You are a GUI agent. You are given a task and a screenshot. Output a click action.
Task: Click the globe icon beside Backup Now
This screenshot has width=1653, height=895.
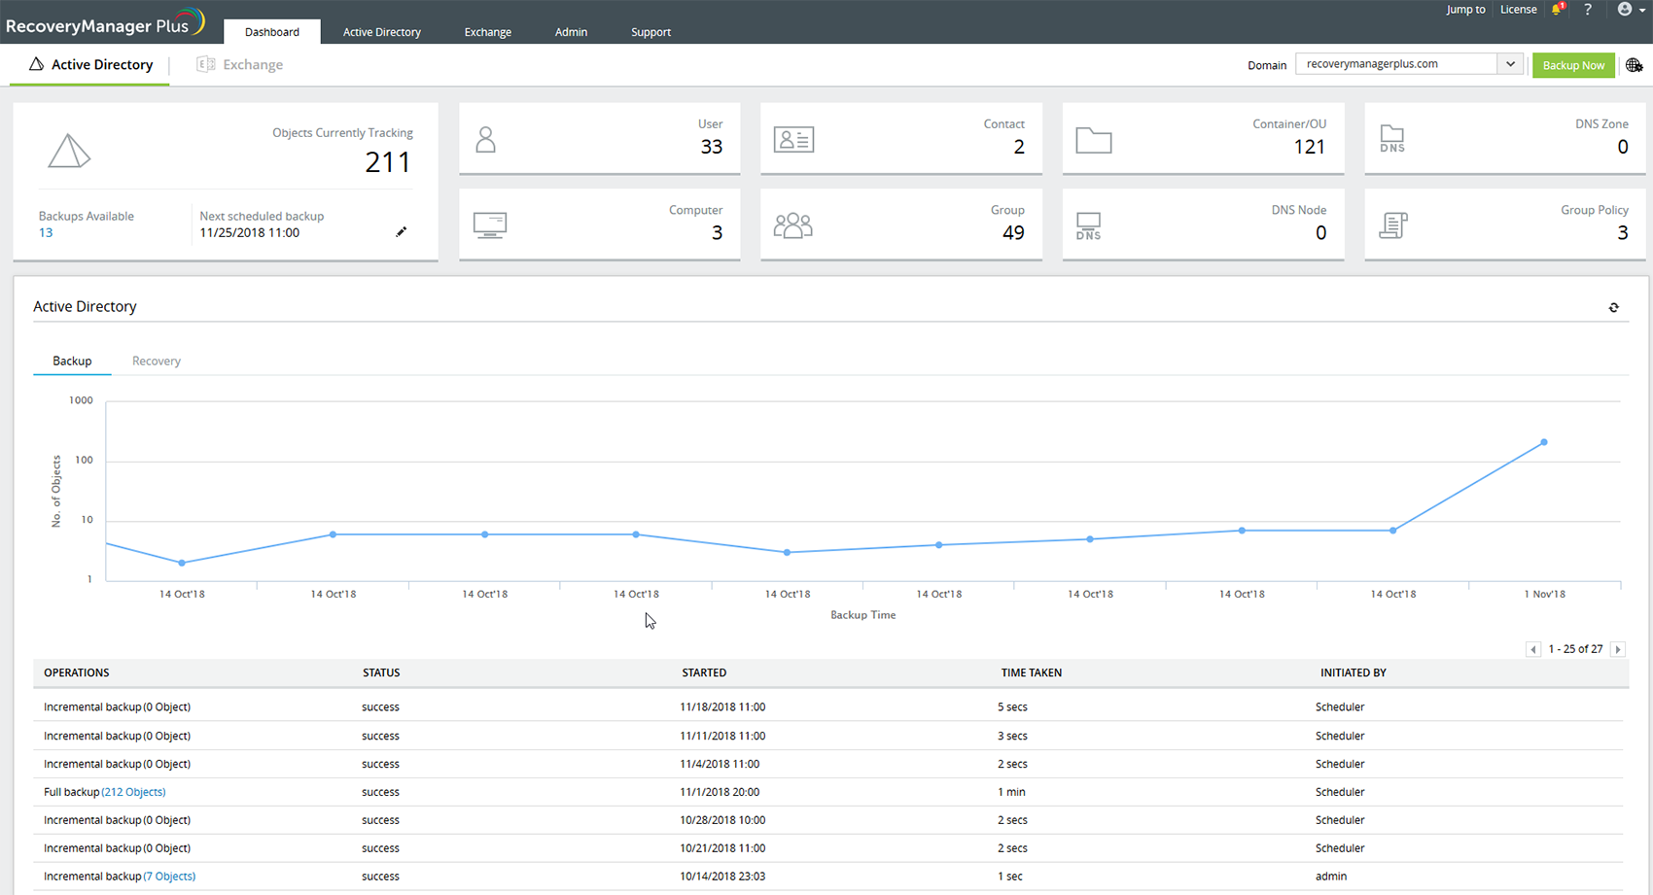point(1634,65)
